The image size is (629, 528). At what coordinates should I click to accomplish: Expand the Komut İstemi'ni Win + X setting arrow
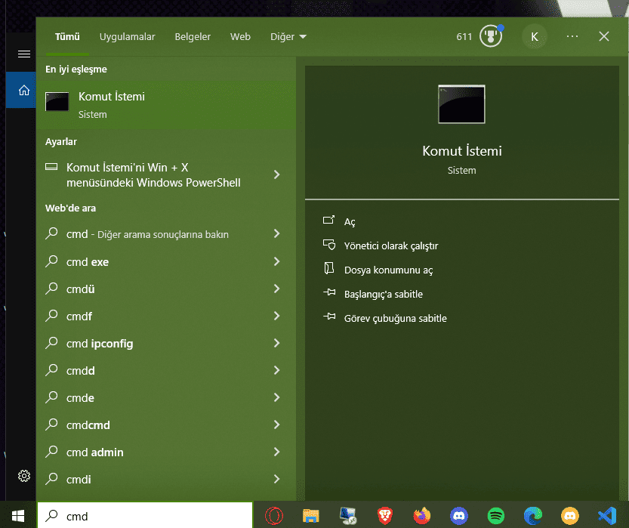277,174
